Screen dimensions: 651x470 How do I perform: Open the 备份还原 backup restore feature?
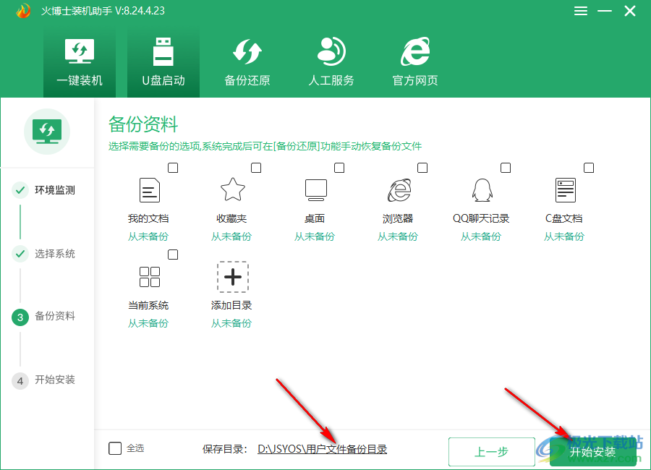247,61
